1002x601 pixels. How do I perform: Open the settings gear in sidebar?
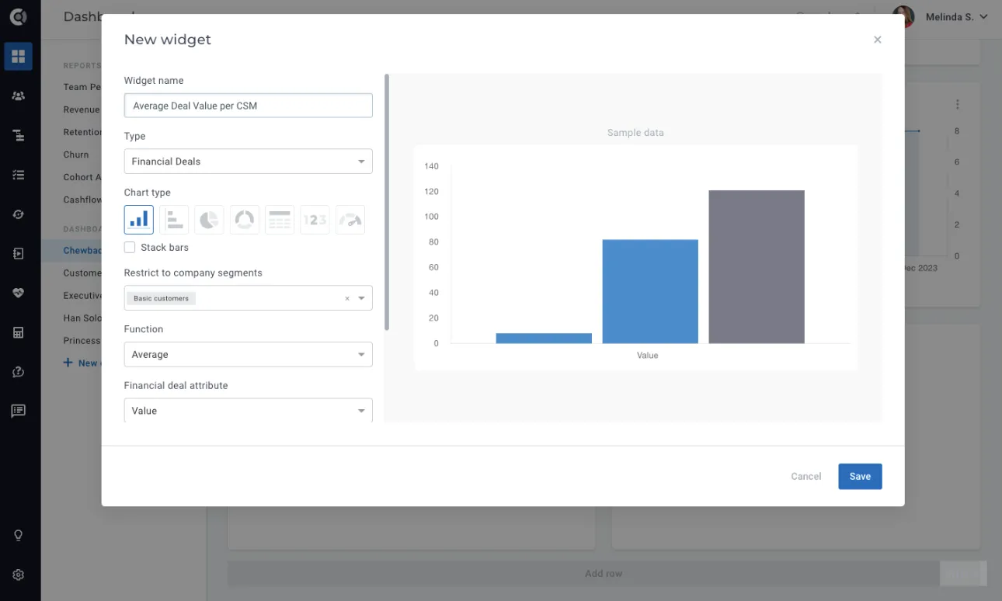click(18, 575)
